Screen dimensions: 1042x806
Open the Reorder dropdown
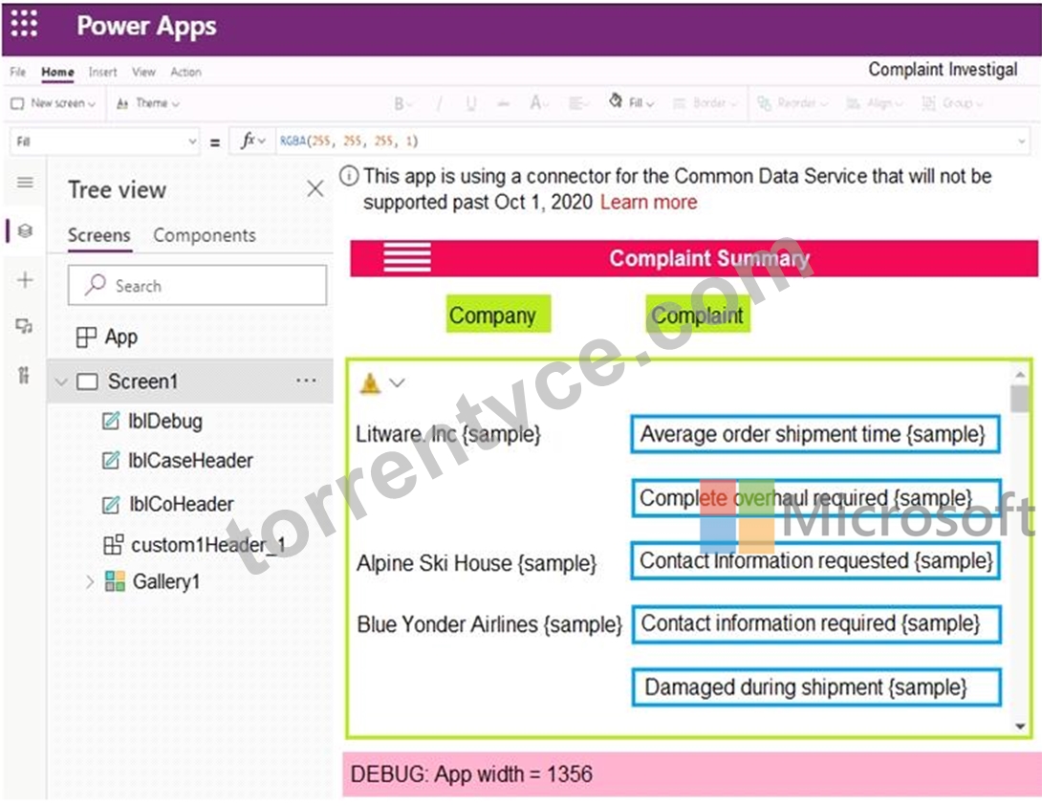point(792,103)
